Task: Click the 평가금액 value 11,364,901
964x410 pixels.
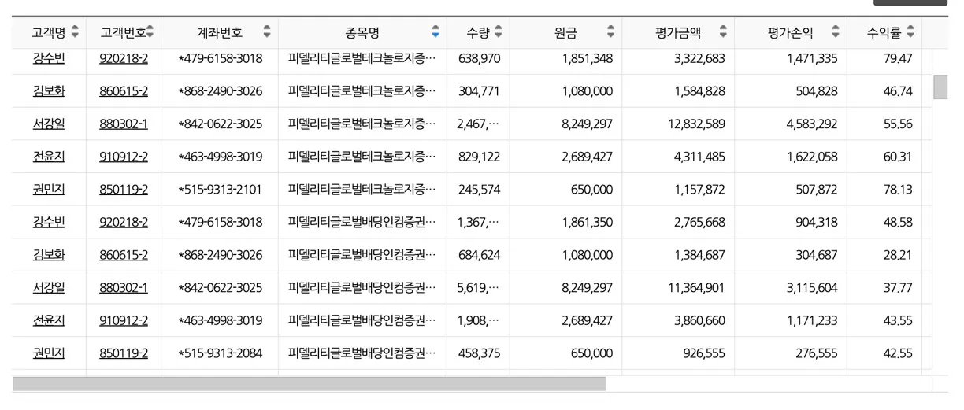Action: coord(696,288)
